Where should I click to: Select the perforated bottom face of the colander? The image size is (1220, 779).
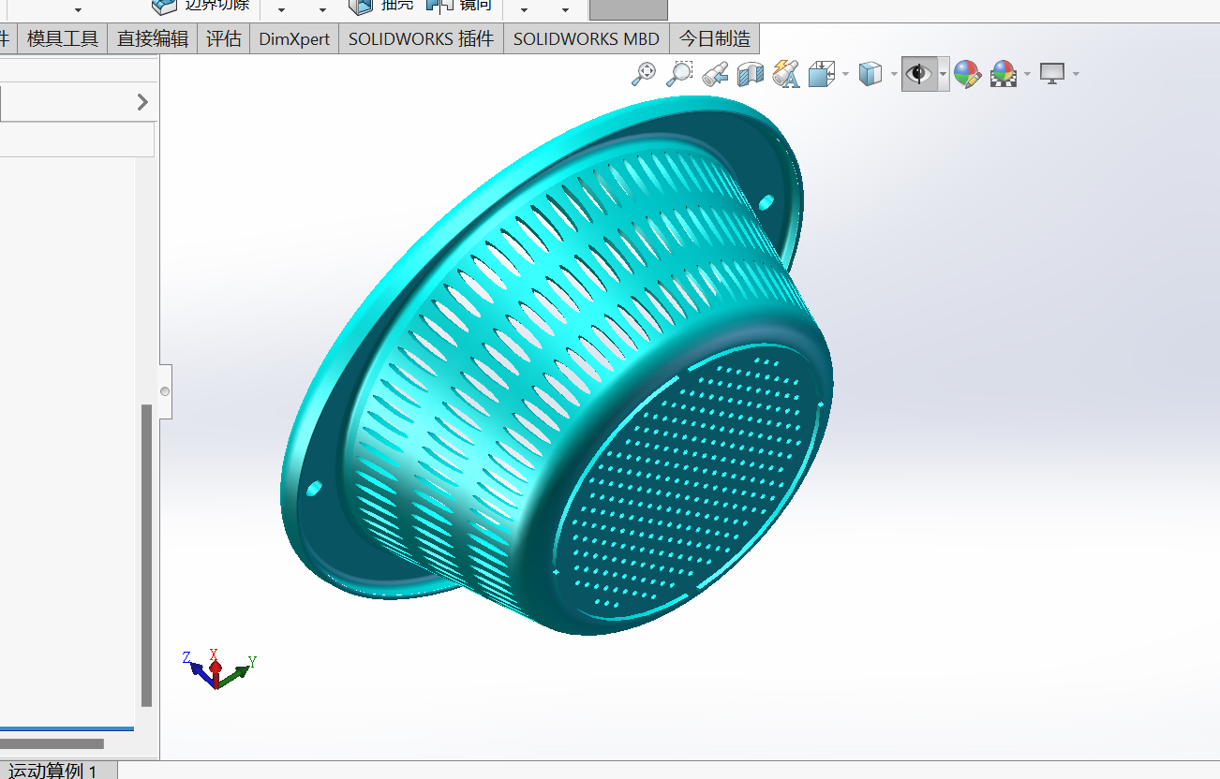(691, 484)
